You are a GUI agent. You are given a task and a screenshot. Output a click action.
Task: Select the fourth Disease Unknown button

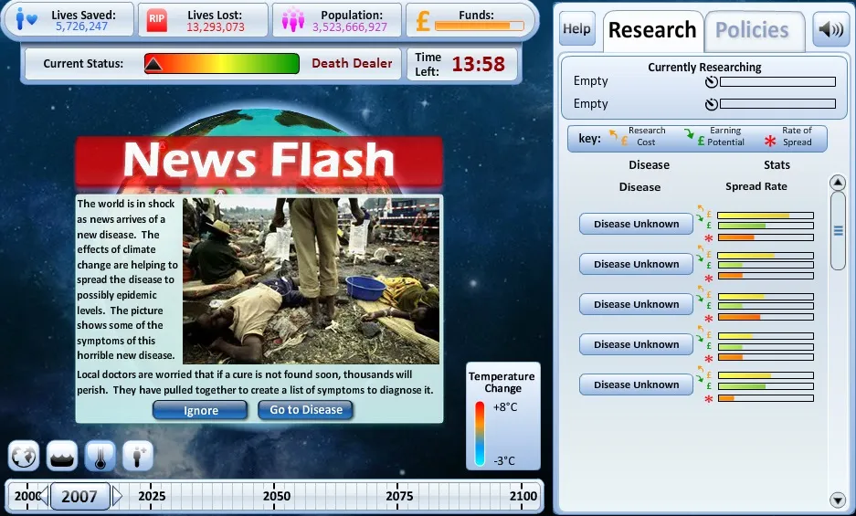[636, 344]
